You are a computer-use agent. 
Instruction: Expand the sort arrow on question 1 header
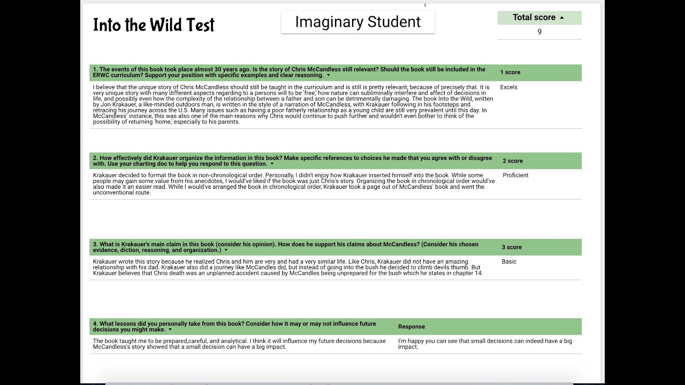329,75
